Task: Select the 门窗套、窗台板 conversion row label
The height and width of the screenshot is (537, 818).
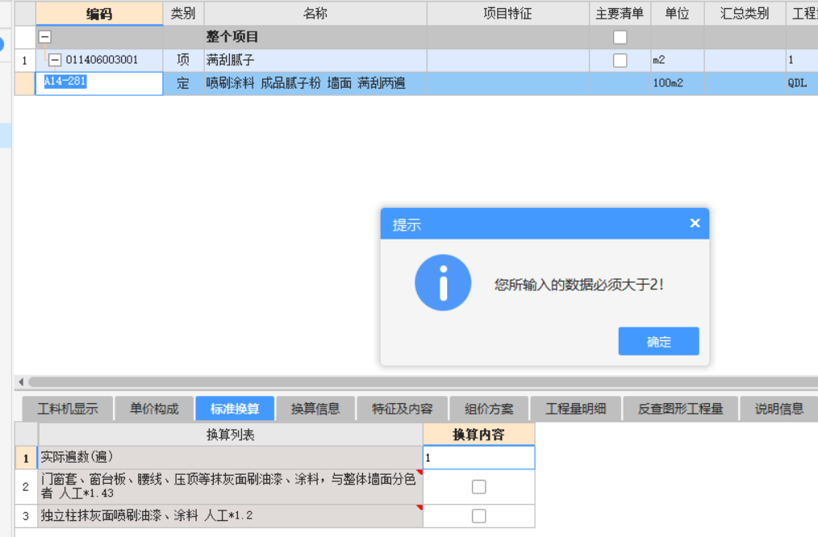Action: pos(230,486)
